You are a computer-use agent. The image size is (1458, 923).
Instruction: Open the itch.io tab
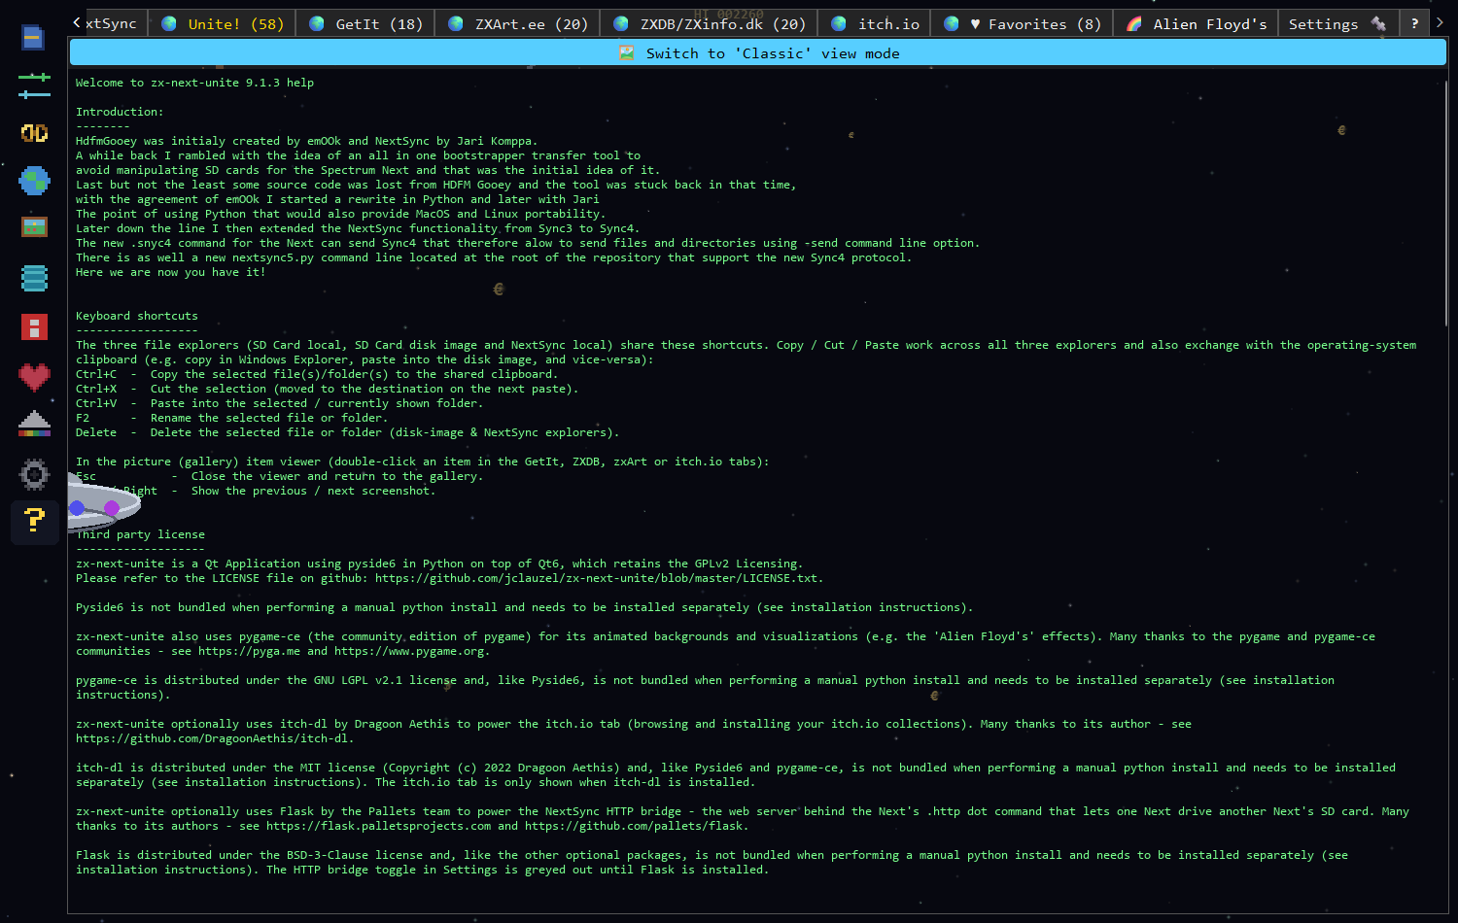coord(875,23)
